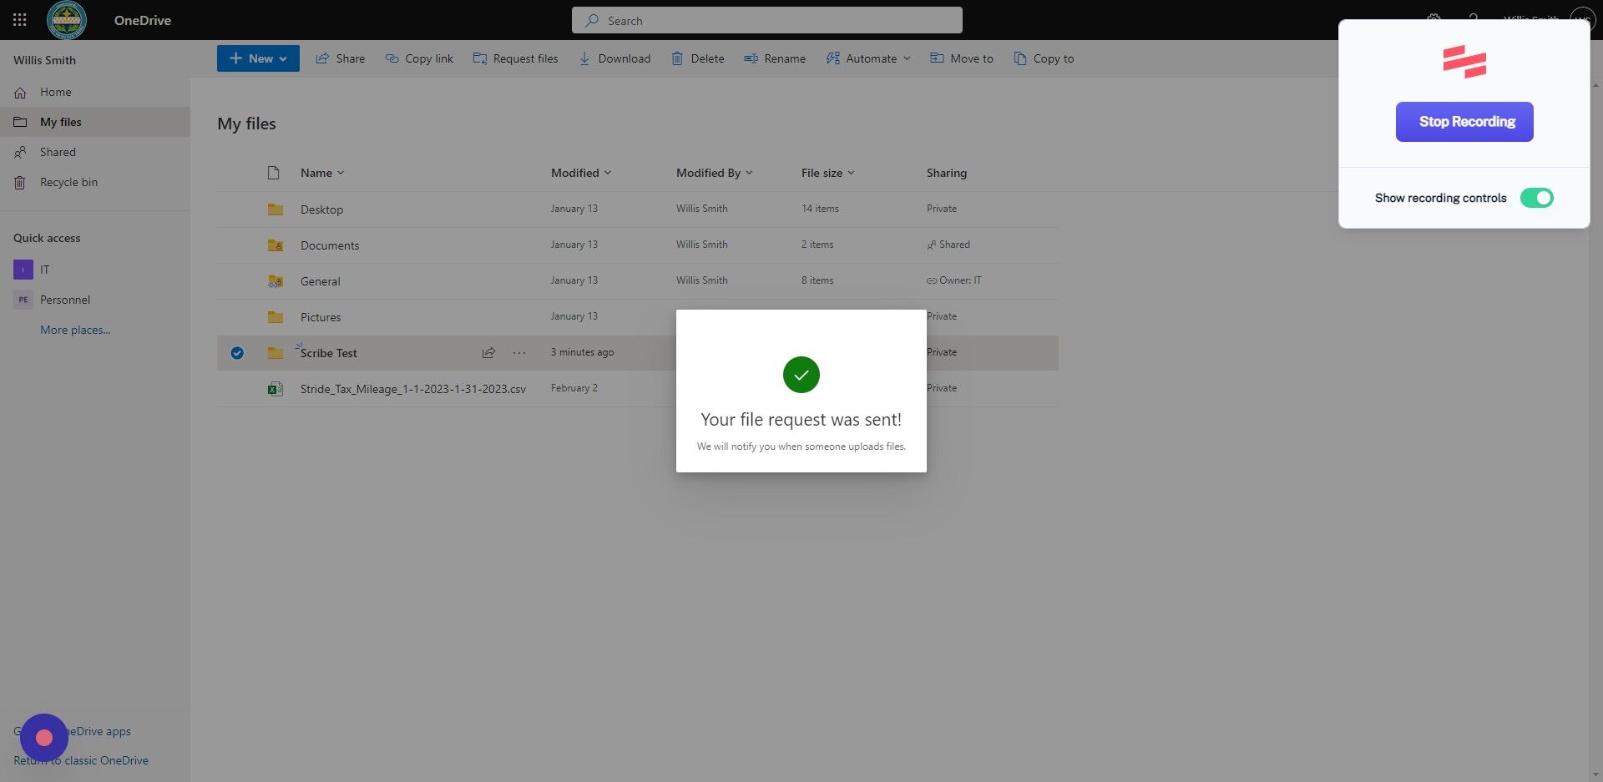Viewport: 1603px width, 782px height.
Task: Switch to the Shared section in the sidebar
Action: [x=57, y=151]
